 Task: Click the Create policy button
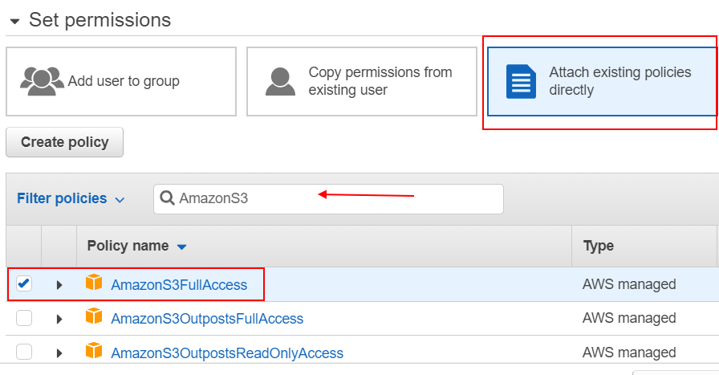pyautogui.click(x=64, y=142)
